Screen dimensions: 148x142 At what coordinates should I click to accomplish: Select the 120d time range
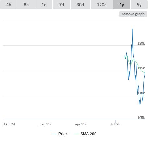click(102, 5)
